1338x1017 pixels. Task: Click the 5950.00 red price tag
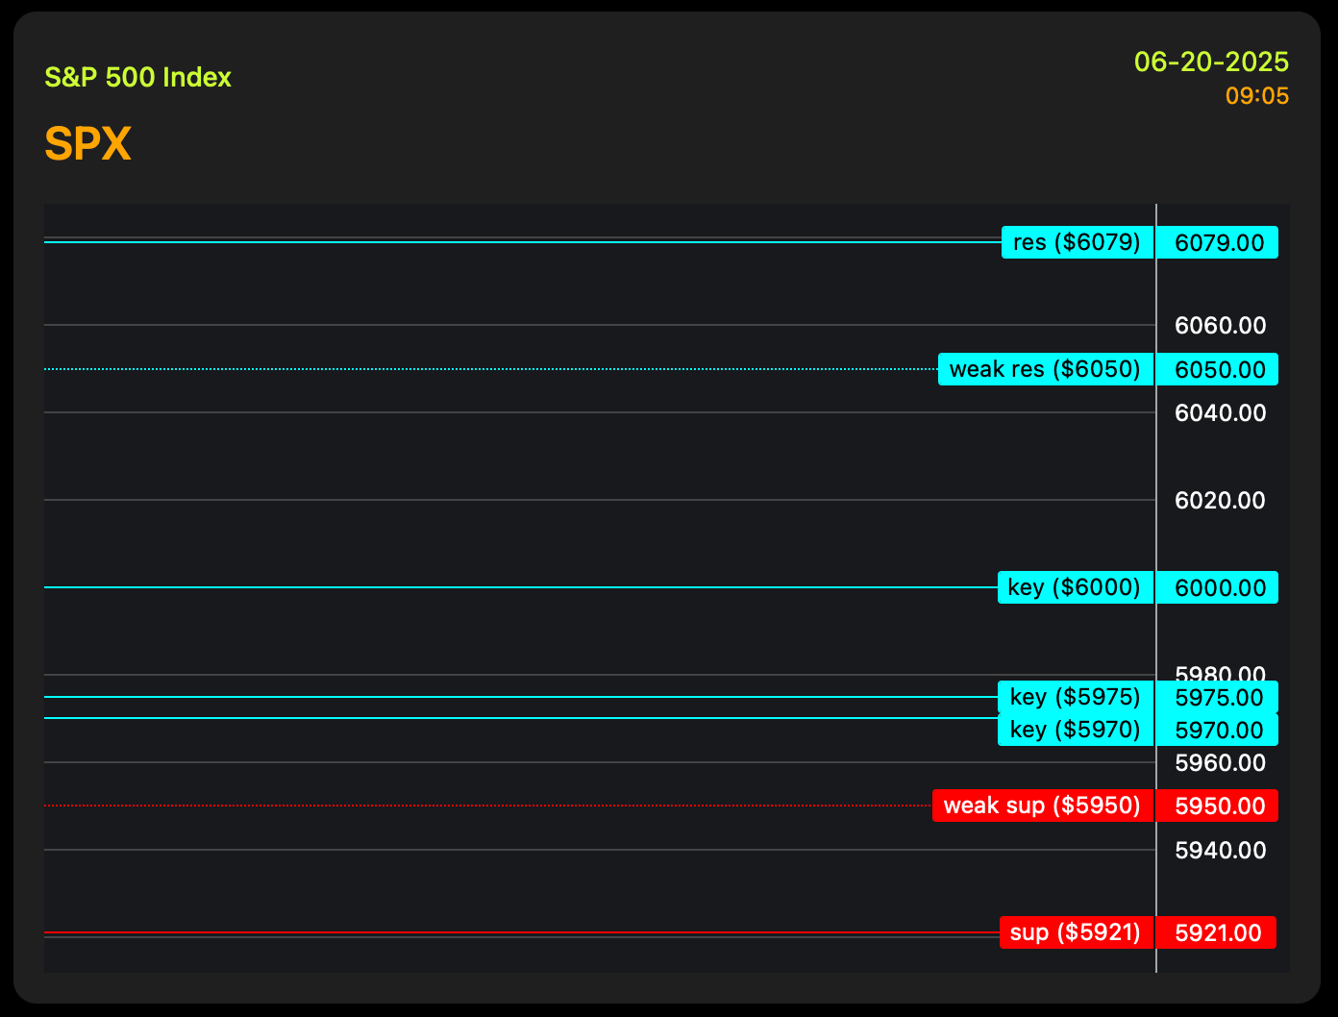(x=1218, y=806)
